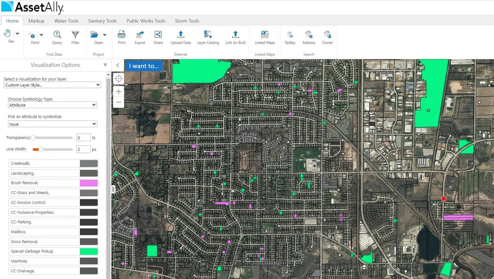Select the Mailbox label
This screenshot has height=279, width=494.
pyautogui.click(x=18, y=232)
